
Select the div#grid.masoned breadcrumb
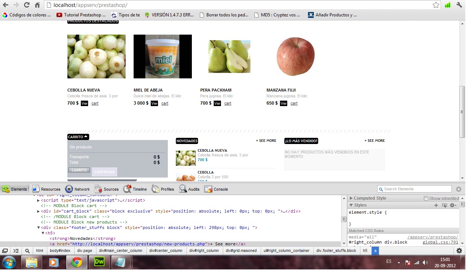[241, 251]
